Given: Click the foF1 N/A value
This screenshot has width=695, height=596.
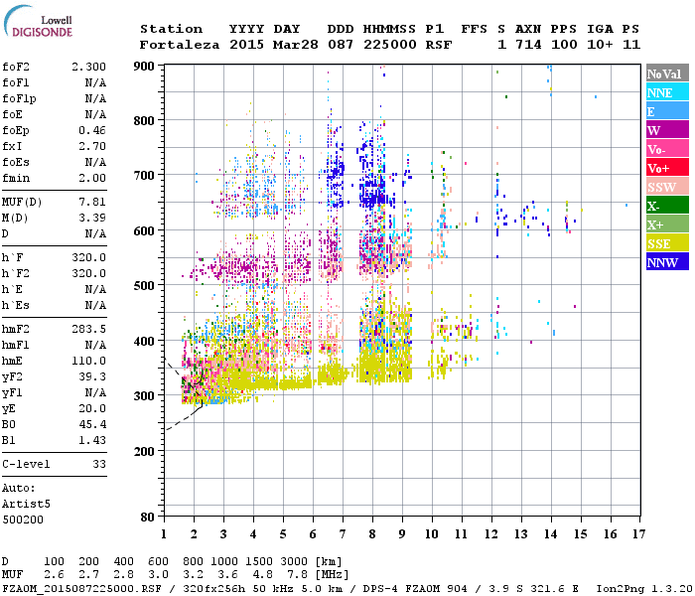Looking at the screenshot, I should tap(95, 82).
